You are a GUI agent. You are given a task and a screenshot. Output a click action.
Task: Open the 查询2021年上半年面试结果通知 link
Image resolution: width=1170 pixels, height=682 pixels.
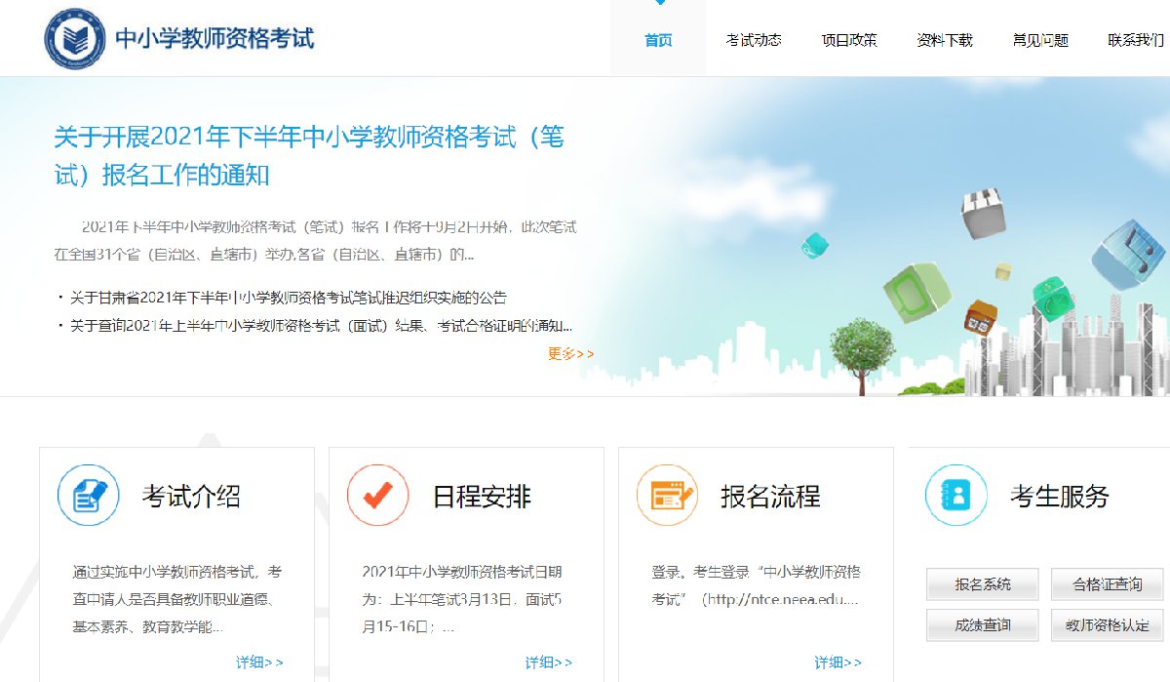coord(321,326)
